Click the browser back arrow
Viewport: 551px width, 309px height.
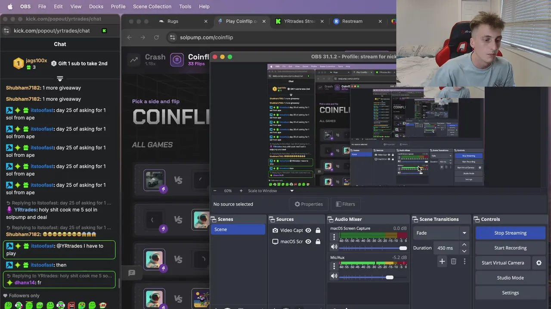click(130, 37)
